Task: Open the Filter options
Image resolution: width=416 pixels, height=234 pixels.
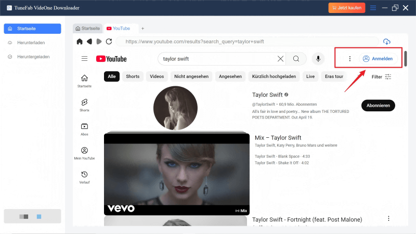Action: tap(381, 76)
